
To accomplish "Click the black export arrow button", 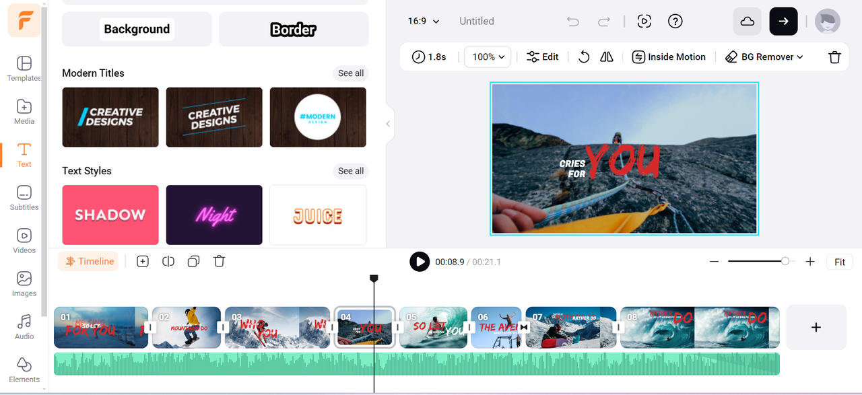I will (x=784, y=22).
